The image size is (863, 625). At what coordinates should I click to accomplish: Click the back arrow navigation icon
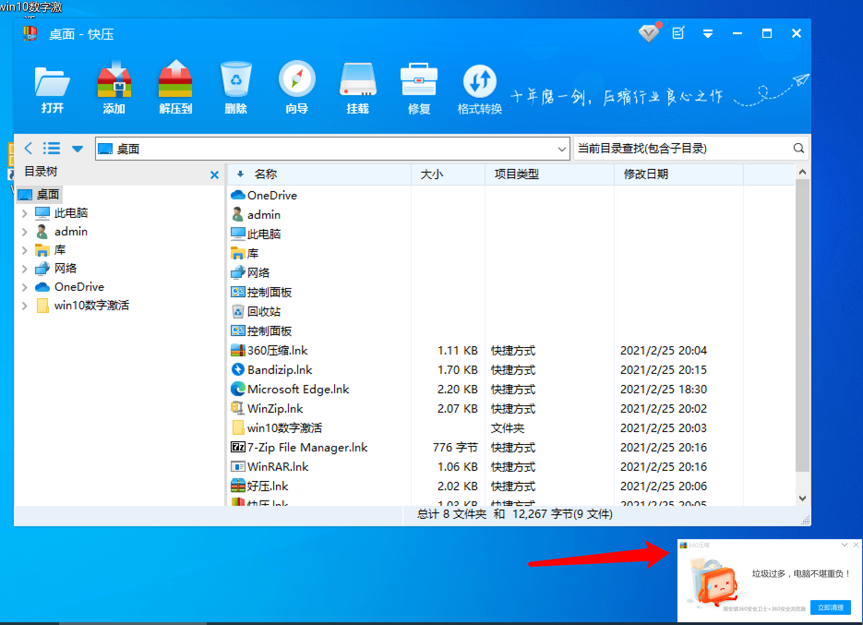click(x=29, y=148)
